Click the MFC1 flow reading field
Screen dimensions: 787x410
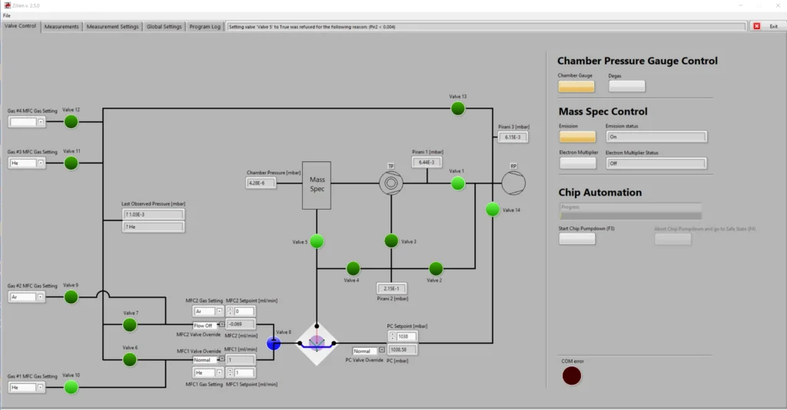(241, 359)
